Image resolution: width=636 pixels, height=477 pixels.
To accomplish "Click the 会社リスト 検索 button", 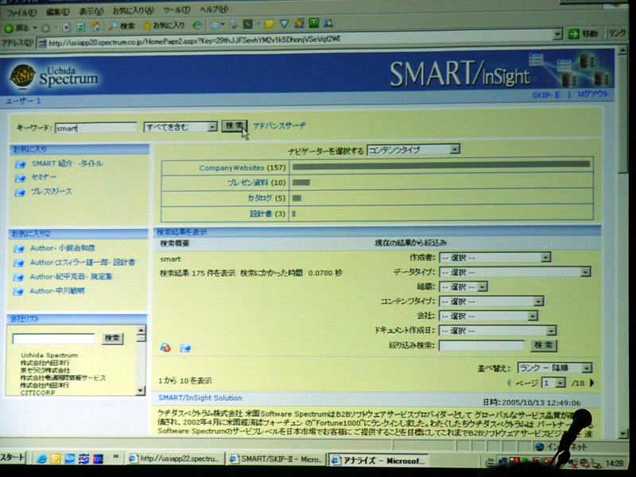I will coord(112,338).
